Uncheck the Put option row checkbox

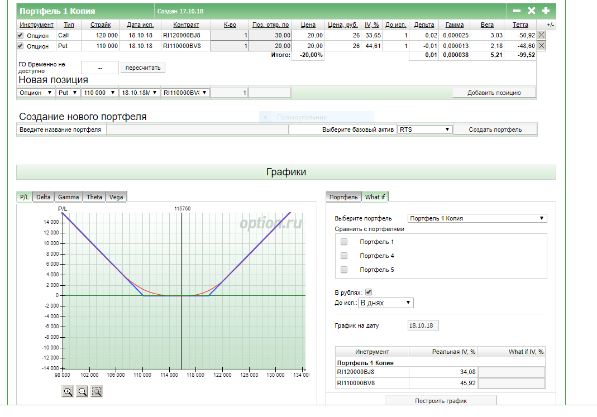pyautogui.click(x=20, y=46)
